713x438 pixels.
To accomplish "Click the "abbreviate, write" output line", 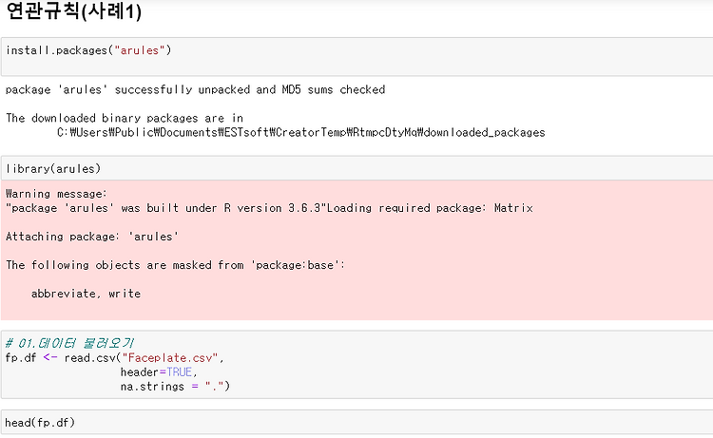I will tap(86, 294).
